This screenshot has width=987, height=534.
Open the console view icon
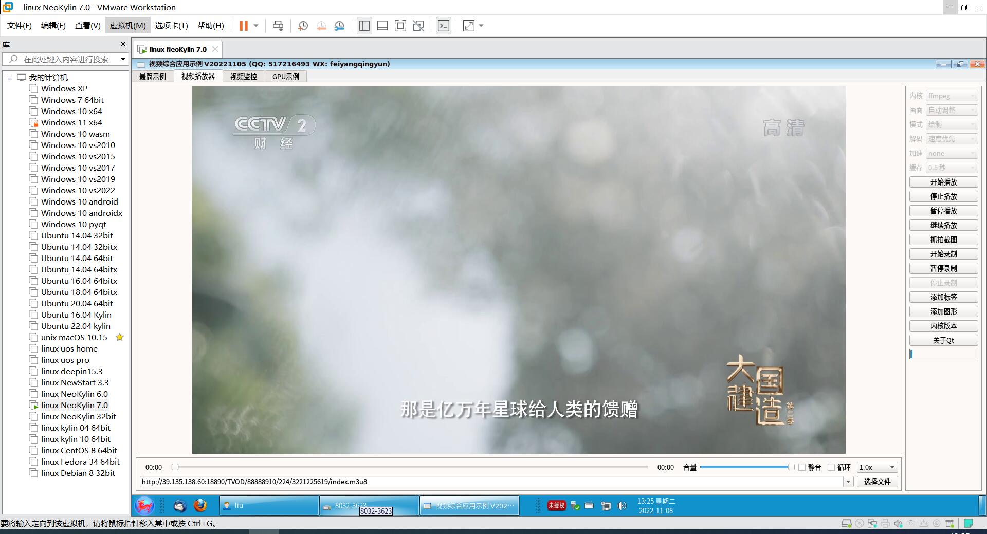click(x=444, y=26)
